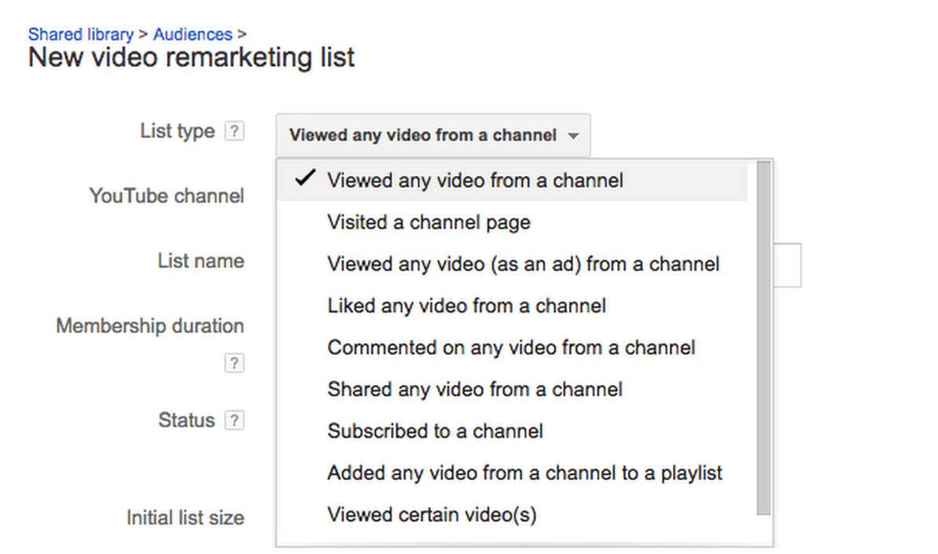Click the New video remarketing list heading
938x554 pixels.
[x=191, y=57]
